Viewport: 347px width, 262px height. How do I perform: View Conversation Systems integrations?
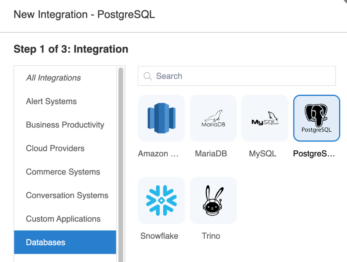pyautogui.click(x=65, y=195)
